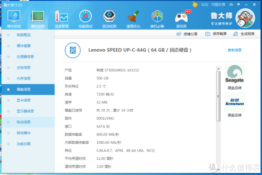Screen dimensions: 262x175
Task: Select 内存信息 in sidebar
Action: click(28, 78)
